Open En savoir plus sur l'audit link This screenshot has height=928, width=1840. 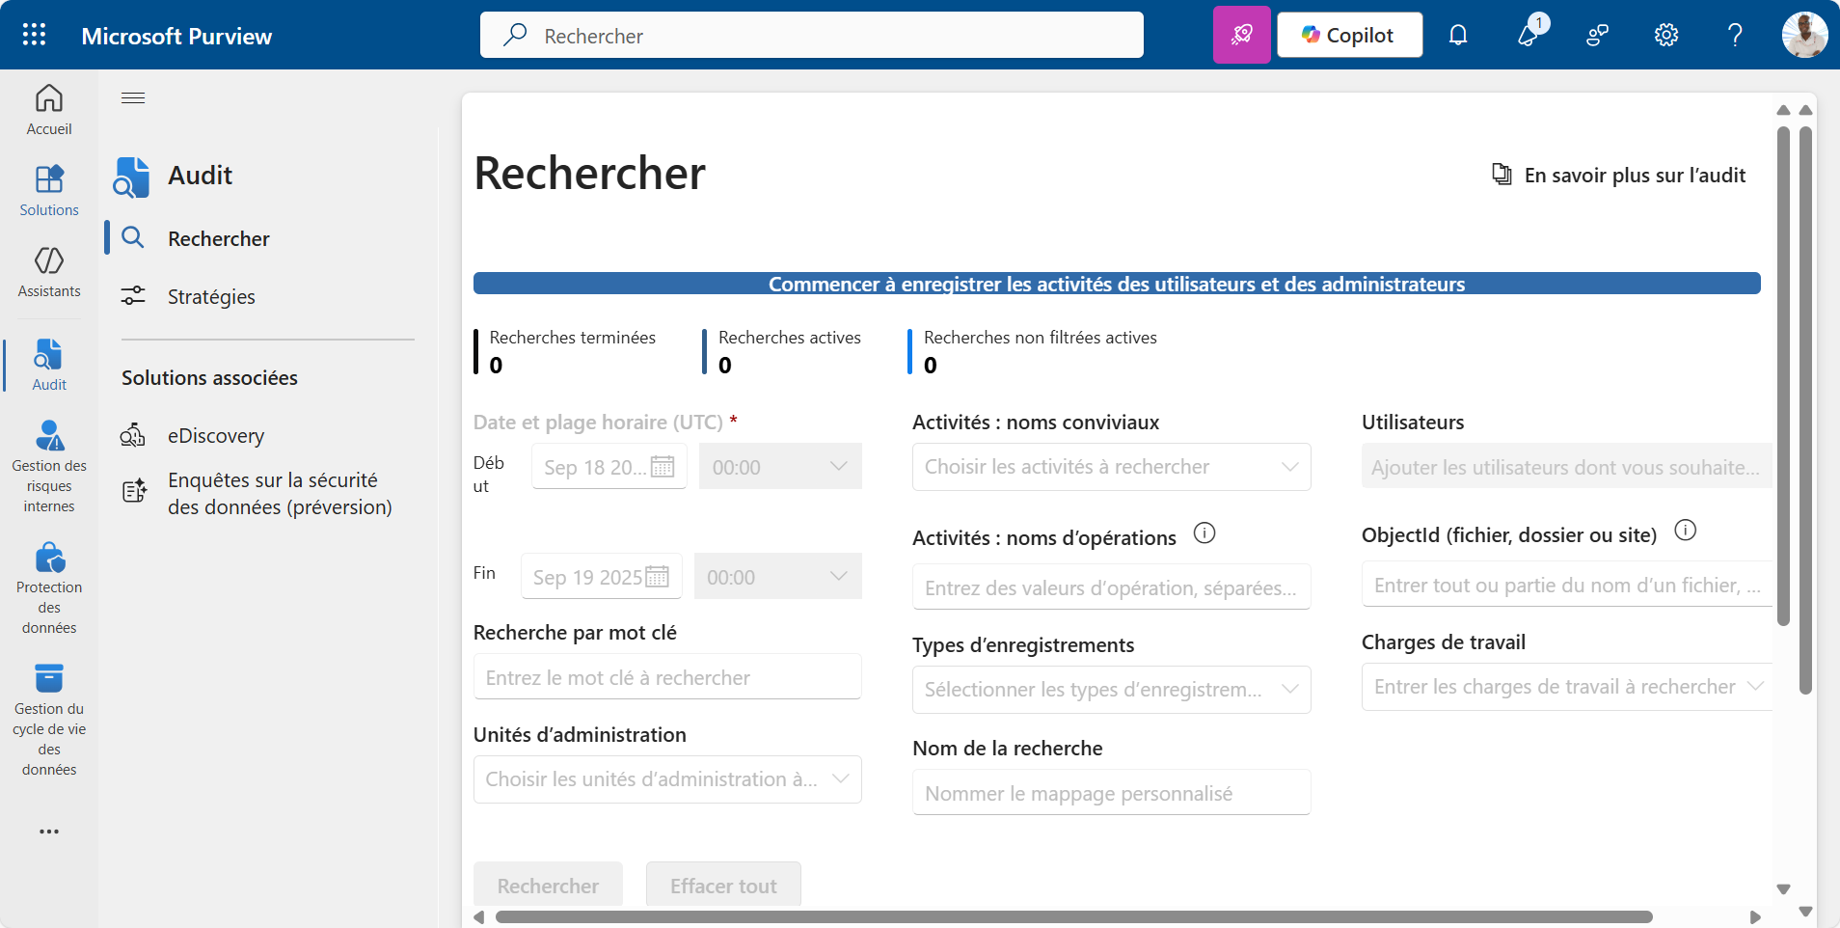1620,176
